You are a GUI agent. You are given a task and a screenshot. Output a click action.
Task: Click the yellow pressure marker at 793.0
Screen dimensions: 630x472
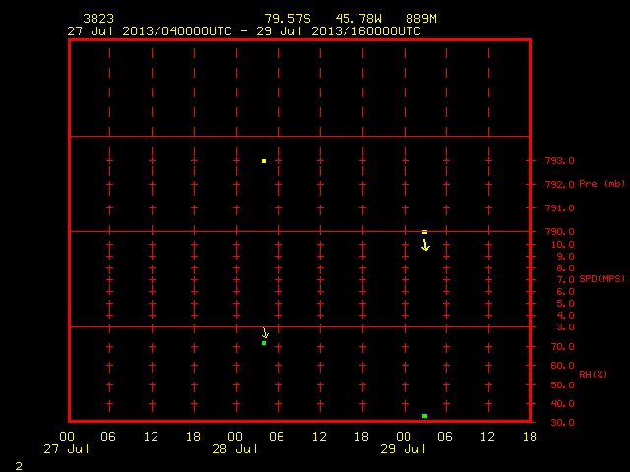264,161
